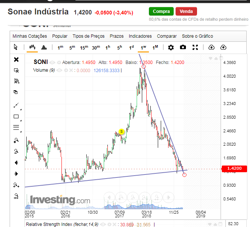Toggle visibility of Relative Strength Index

pos(103,224)
